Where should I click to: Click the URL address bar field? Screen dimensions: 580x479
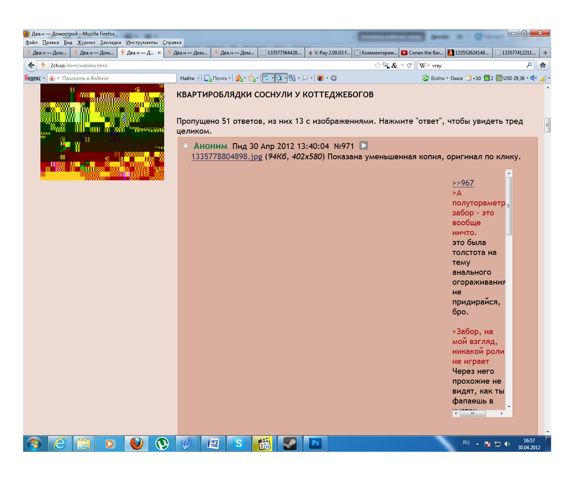tap(210, 65)
